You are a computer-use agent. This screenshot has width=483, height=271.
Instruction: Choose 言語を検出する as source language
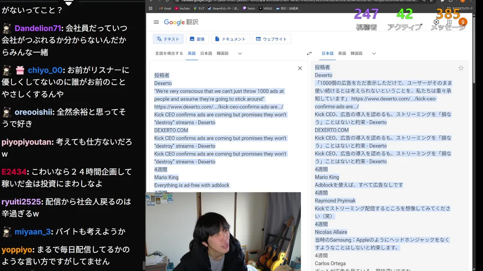coord(169,53)
